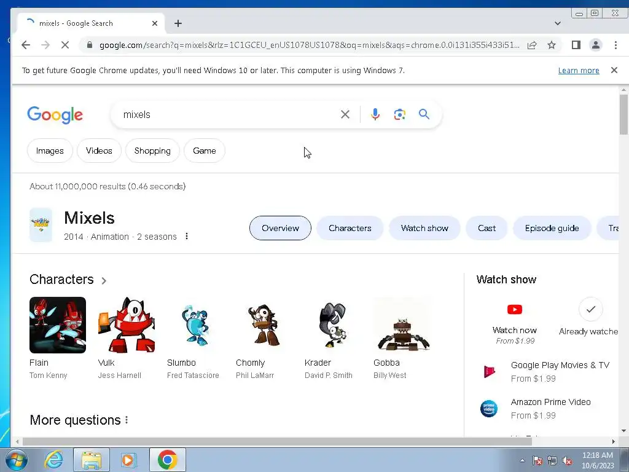629x472 pixels.
Task: Open the Amazon Prime Video option
Action: [551, 409]
